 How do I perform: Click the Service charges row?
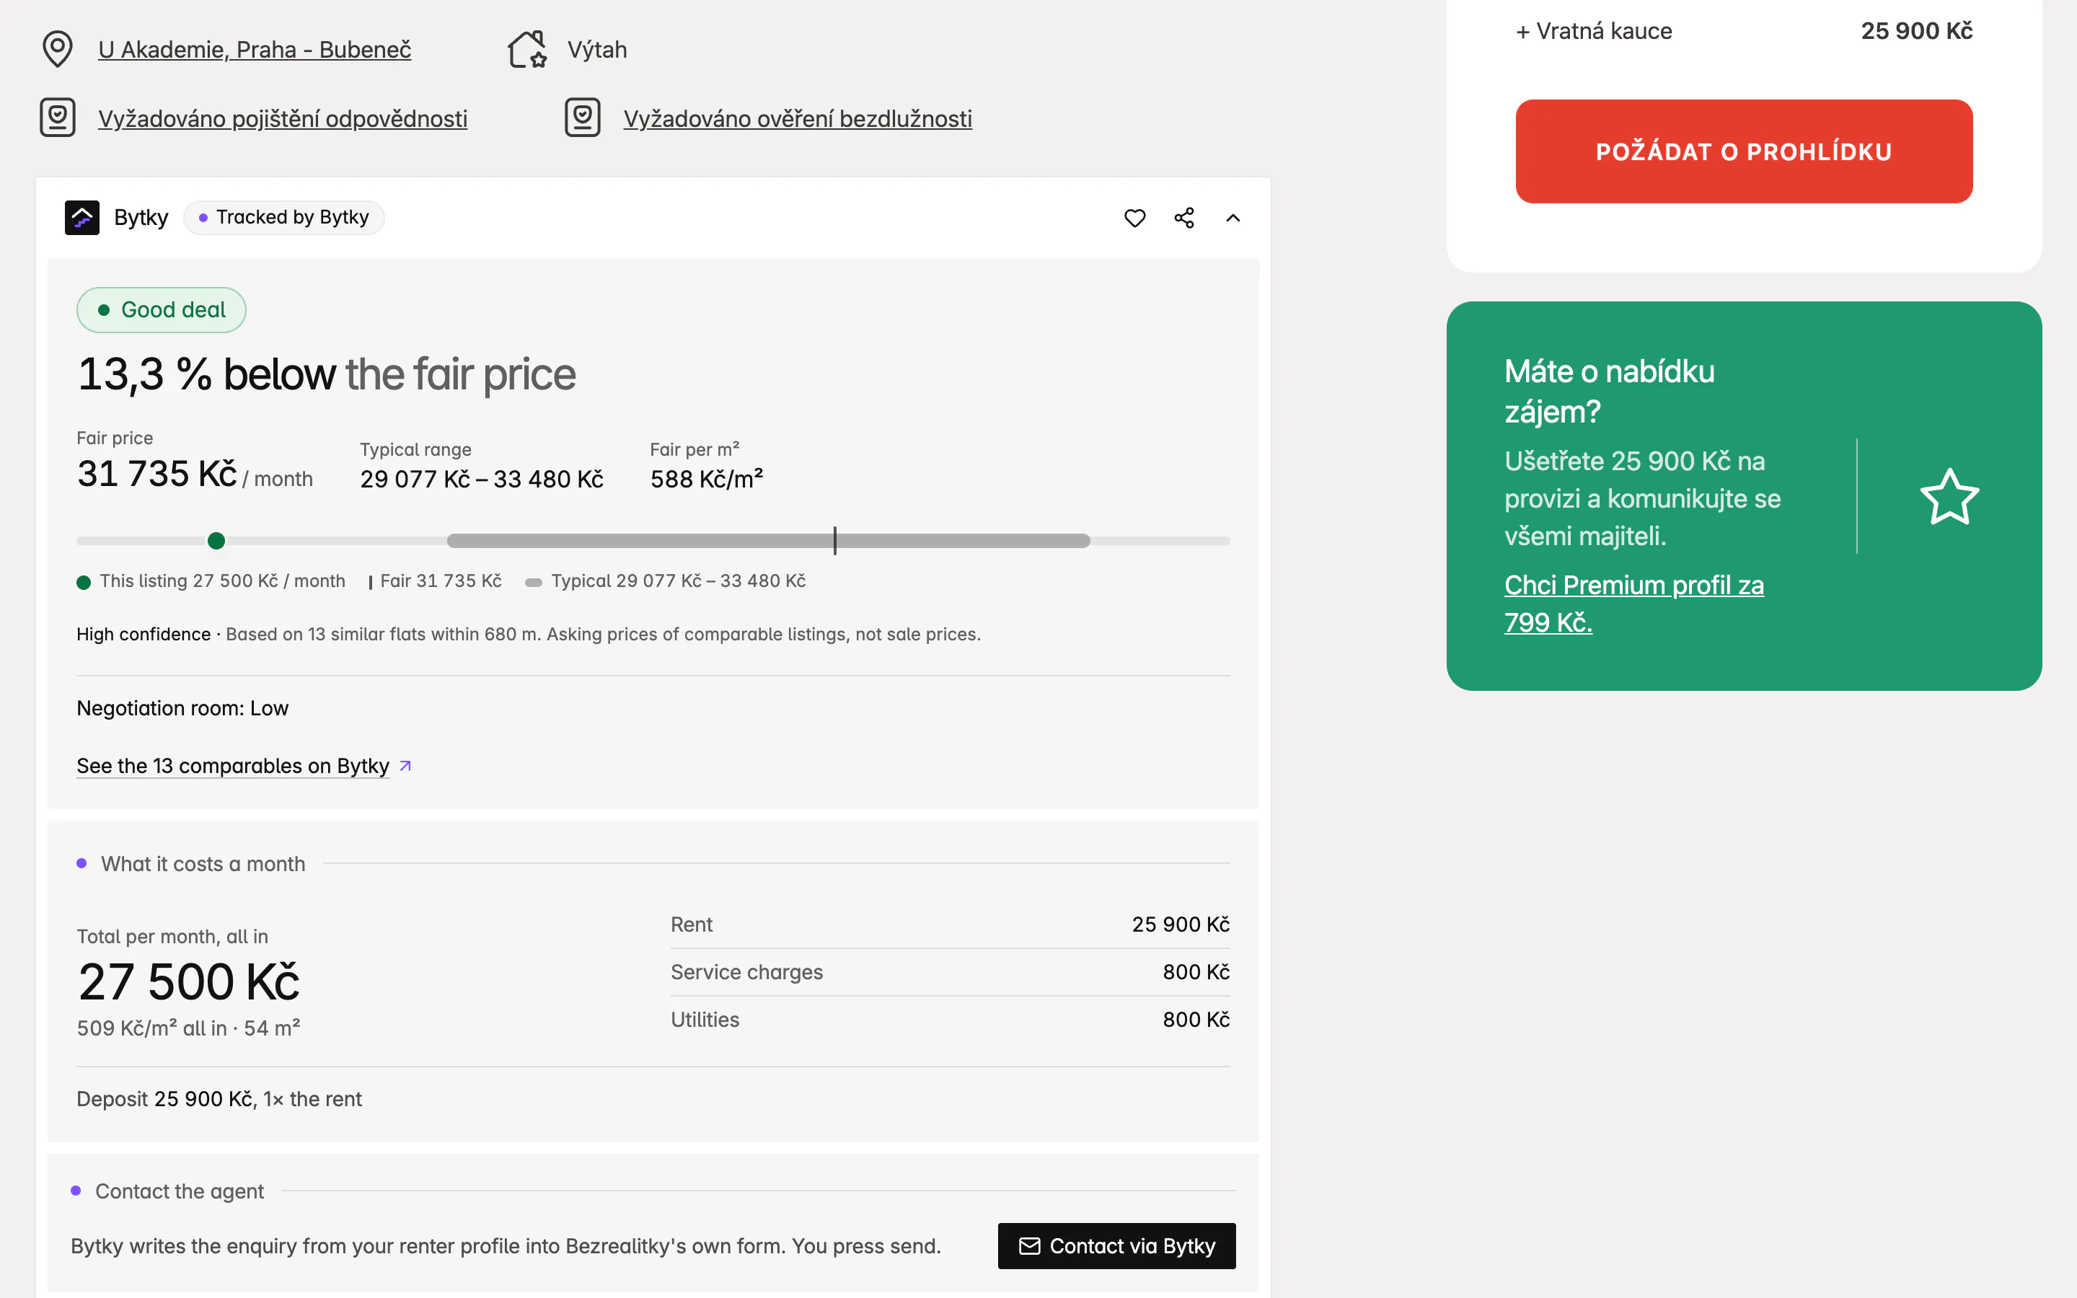(950, 972)
